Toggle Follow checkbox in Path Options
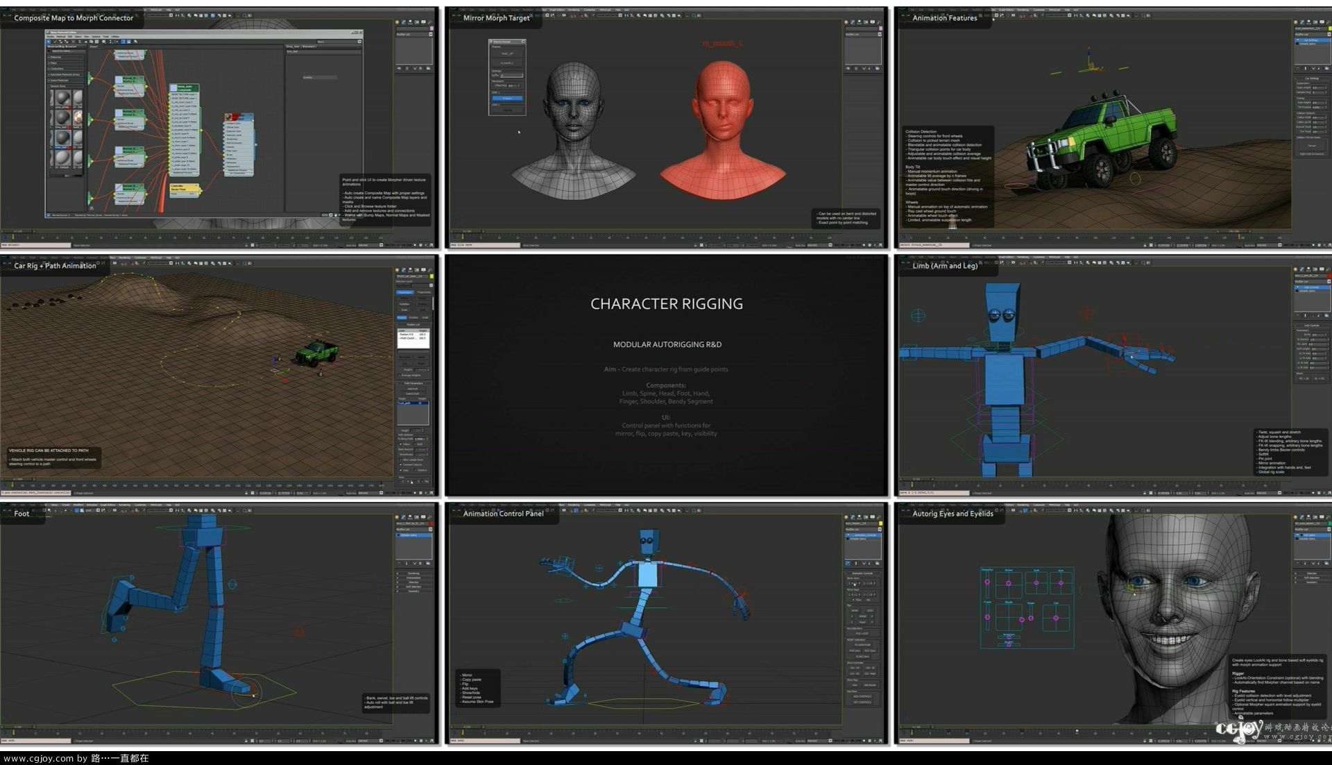 pos(400,444)
